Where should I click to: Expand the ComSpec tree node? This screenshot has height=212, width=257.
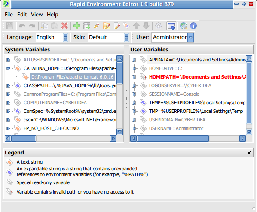pos(8,111)
